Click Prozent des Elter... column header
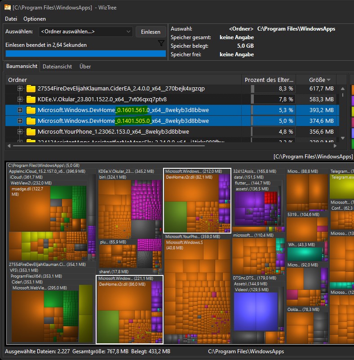 269,80
